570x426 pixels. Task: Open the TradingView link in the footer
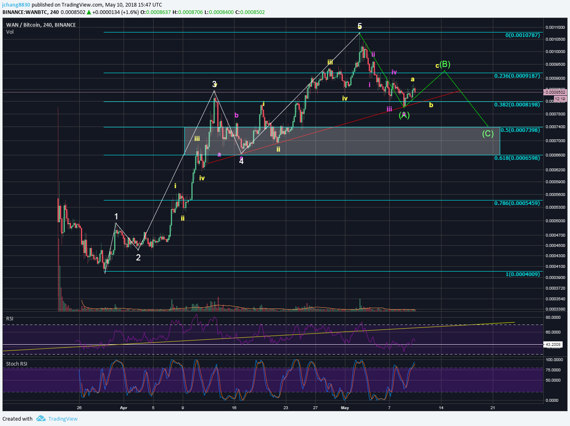[63, 419]
